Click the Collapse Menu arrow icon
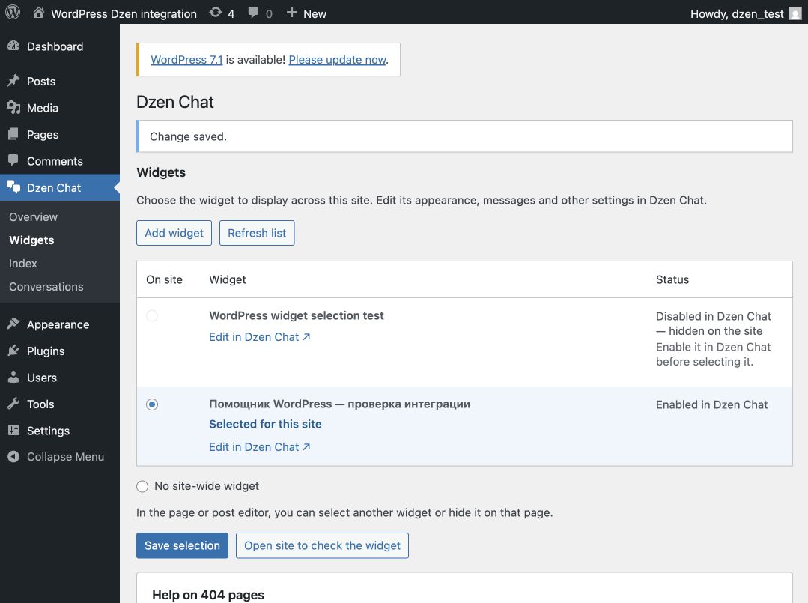This screenshot has width=808, height=603. [13, 457]
